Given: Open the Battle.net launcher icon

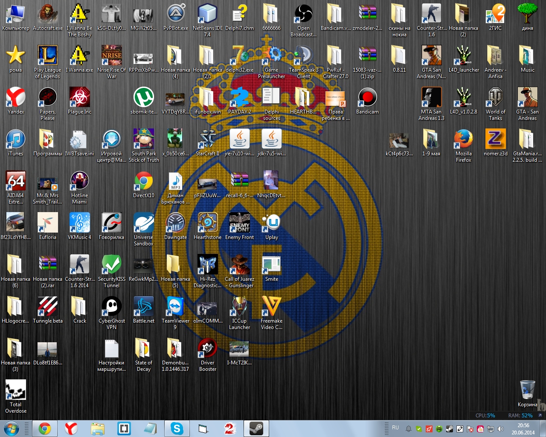Looking at the screenshot, I should (144, 310).
